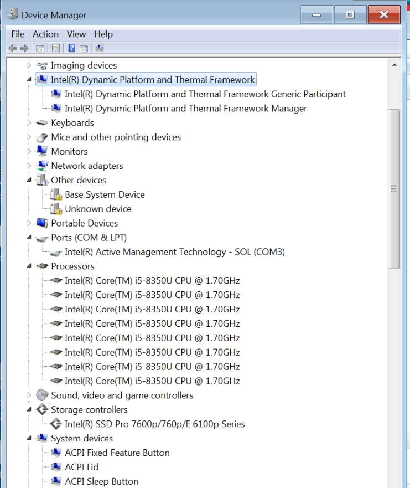
Task: Collapse the Storage controllers node
Action: tap(29, 409)
